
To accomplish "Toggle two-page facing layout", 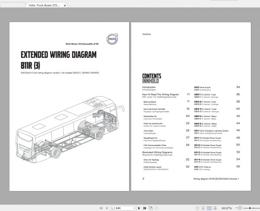I will [x=209, y=208].
